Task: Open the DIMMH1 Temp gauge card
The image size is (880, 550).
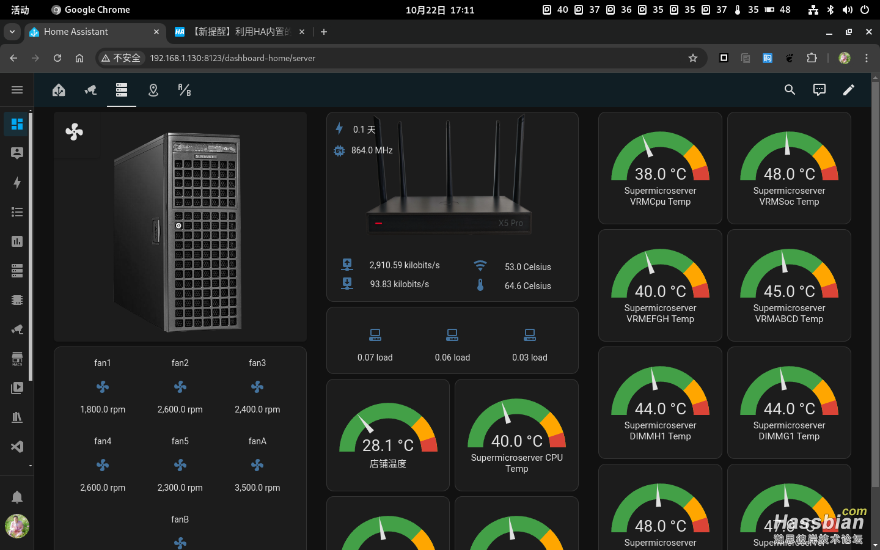Action: coord(660,403)
